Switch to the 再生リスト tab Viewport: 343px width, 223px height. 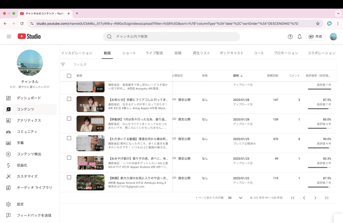pyautogui.click(x=201, y=53)
